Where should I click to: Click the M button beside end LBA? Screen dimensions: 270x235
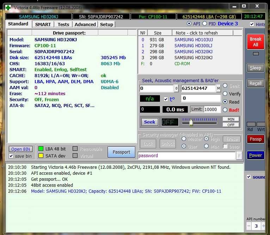pos(219,88)
